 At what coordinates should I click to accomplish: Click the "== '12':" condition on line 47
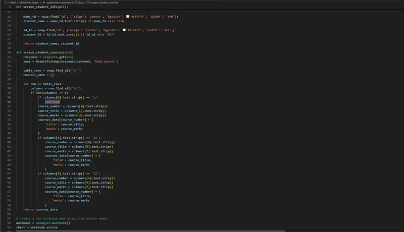tap(93, 173)
